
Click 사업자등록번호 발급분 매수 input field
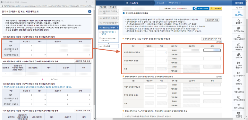162,52
